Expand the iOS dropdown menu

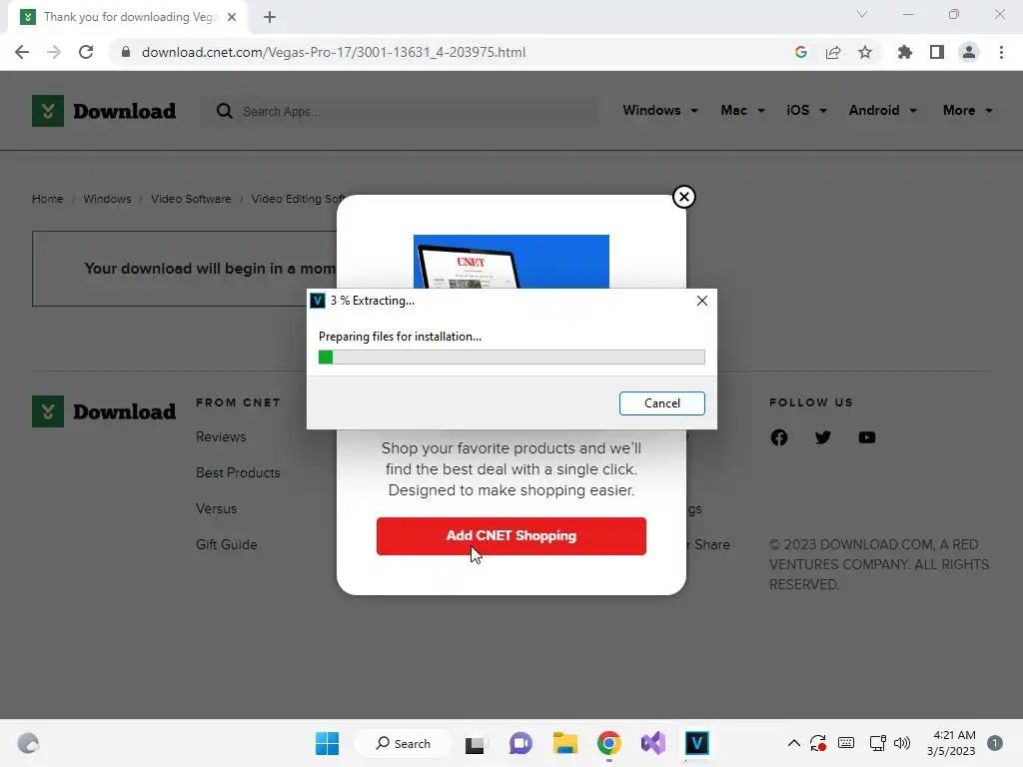806,110
